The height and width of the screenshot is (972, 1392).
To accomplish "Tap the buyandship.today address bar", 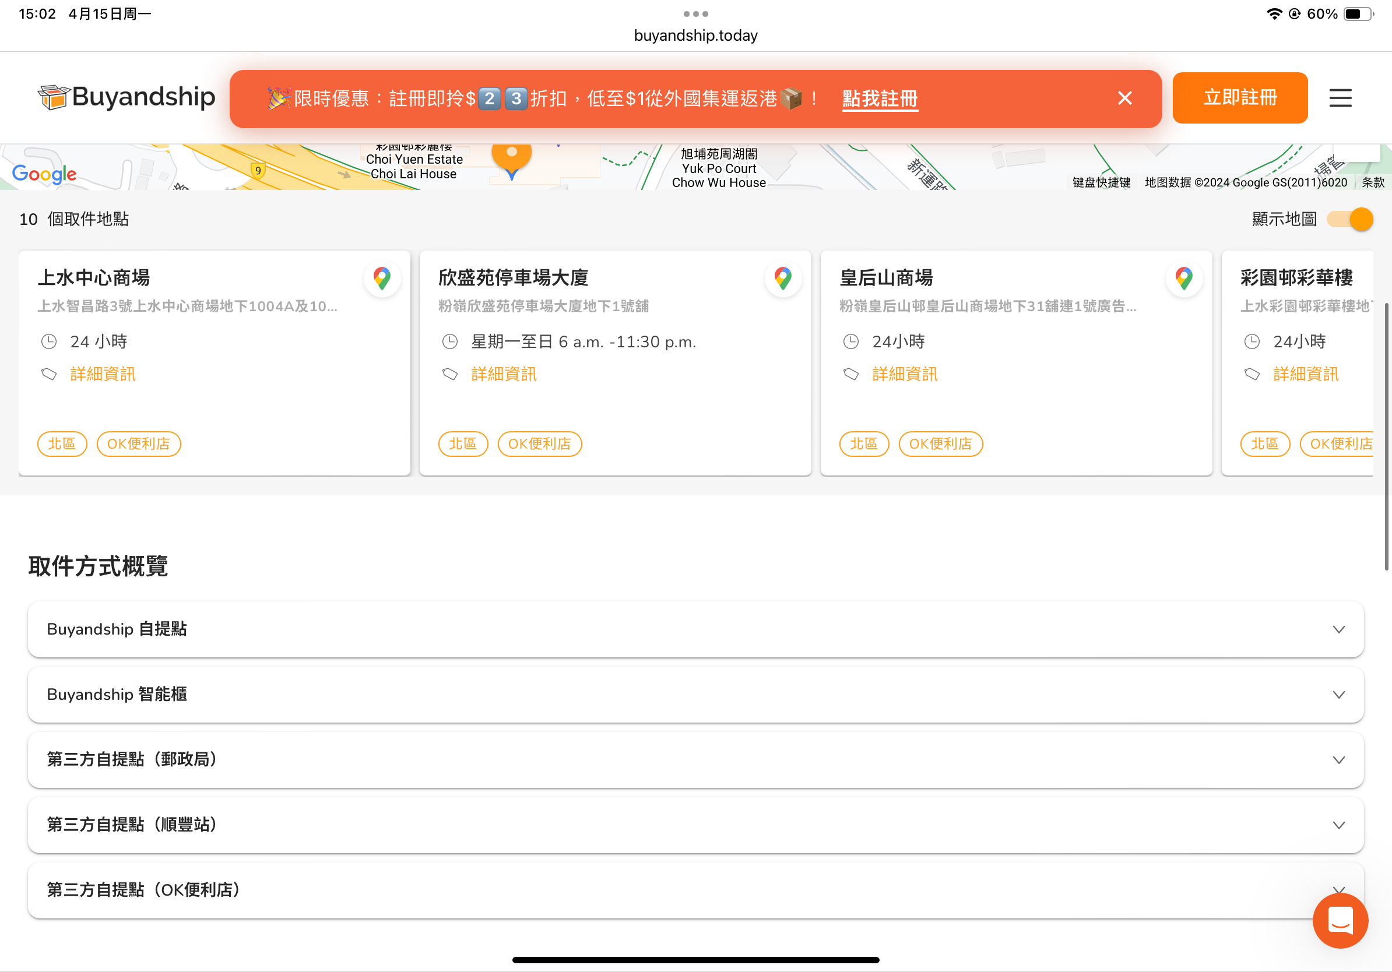I will tap(695, 36).
